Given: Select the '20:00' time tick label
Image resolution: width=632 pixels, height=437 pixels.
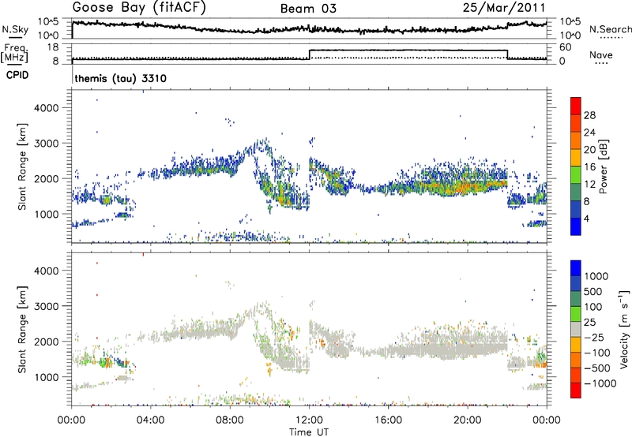Looking at the screenshot, I should tap(468, 420).
